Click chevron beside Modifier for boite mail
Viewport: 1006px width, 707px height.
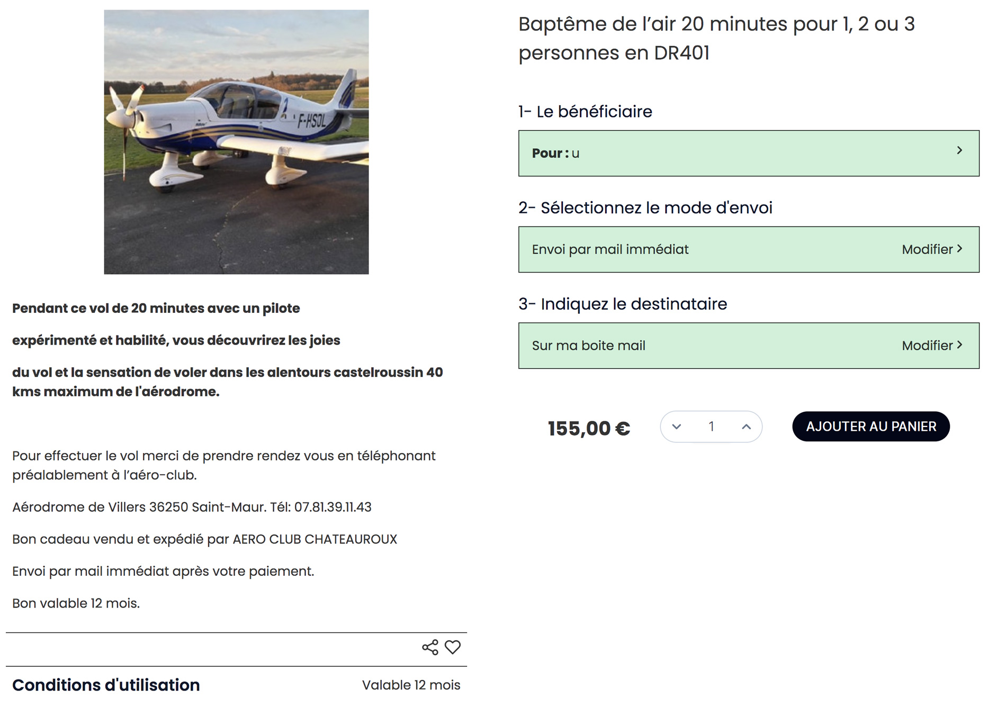960,345
